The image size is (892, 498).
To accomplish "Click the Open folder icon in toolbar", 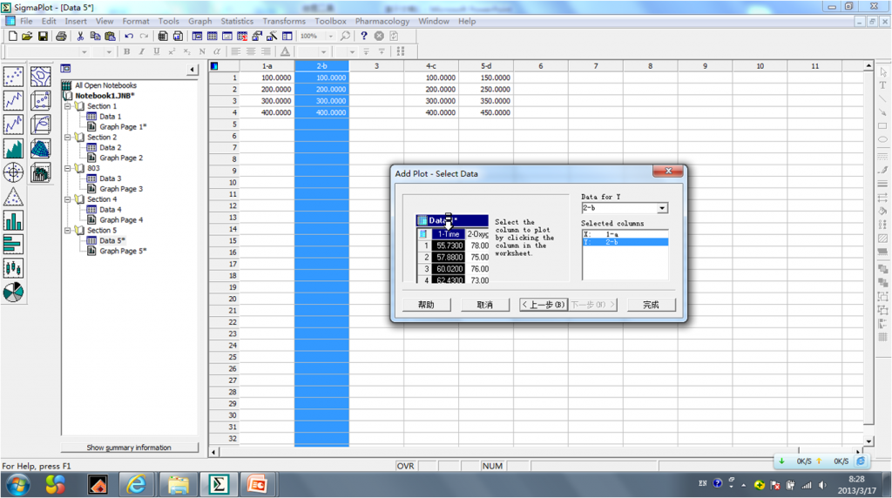I will coord(27,36).
